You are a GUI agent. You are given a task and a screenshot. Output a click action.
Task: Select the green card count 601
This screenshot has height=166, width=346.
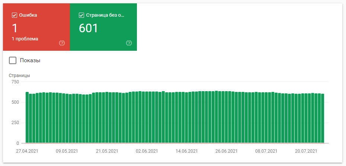click(89, 28)
